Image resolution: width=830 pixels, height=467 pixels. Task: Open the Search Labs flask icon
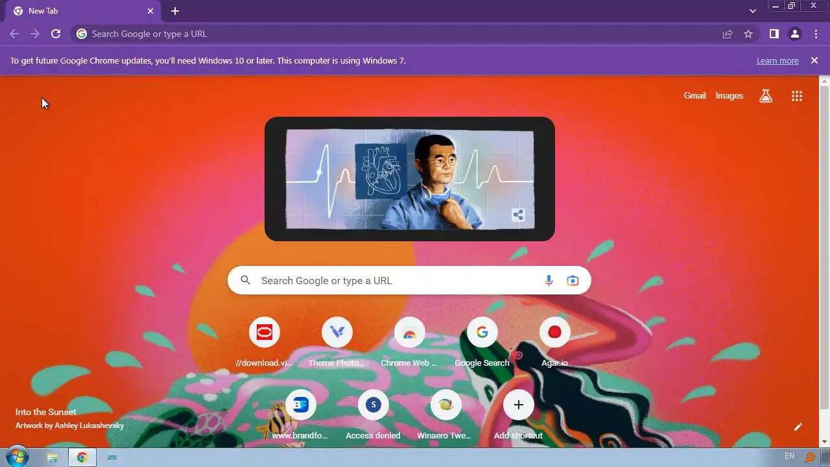[766, 96]
